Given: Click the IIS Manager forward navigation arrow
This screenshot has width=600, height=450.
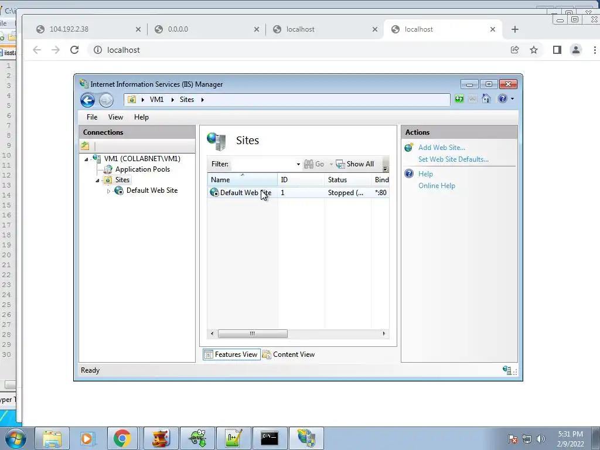Looking at the screenshot, I should 107,100.
